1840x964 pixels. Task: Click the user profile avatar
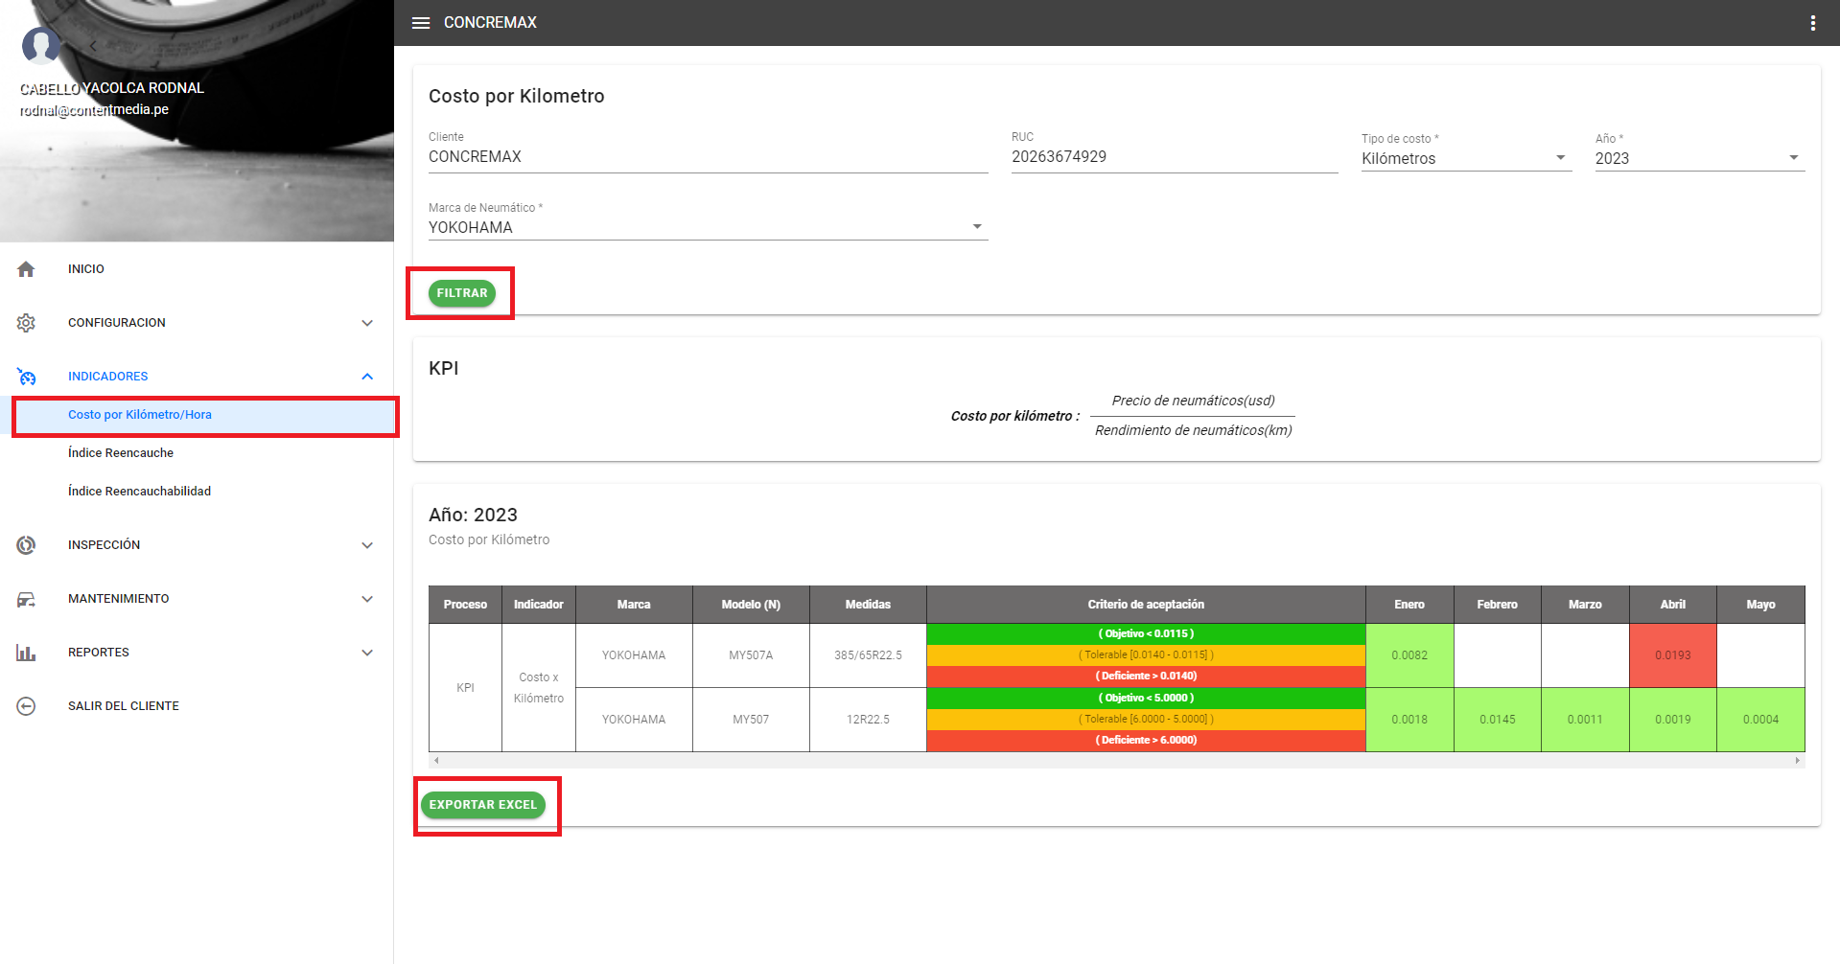[40, 44]
